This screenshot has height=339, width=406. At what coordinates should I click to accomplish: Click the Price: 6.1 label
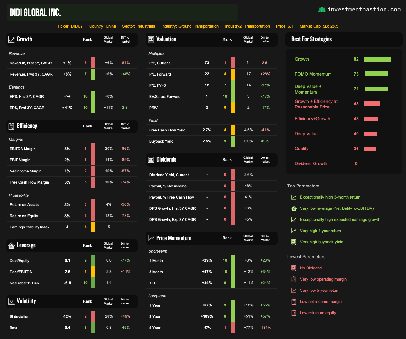pos(285,26)
